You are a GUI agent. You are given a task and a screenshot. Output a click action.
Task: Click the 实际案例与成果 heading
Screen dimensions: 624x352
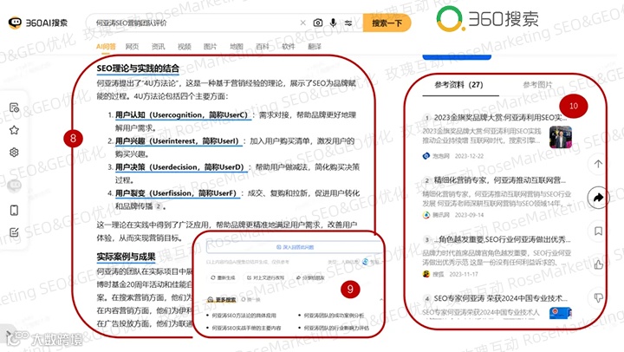coord(126,257)
